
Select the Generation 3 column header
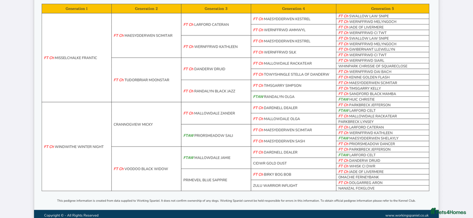[x=216, y=9]
